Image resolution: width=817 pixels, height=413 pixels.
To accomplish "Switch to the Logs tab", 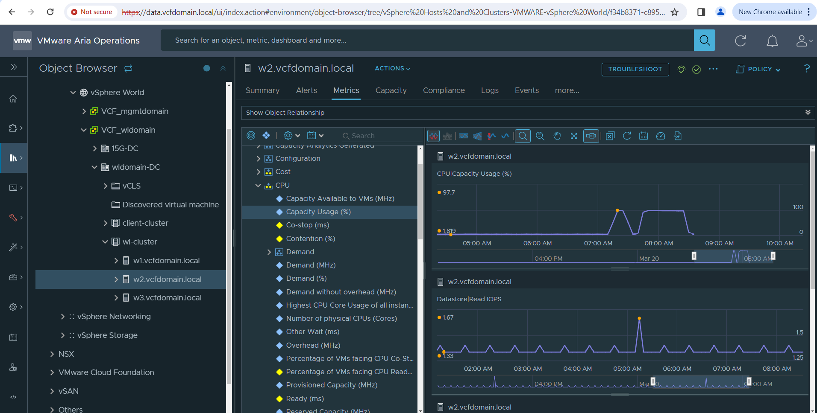I will pyautogui.click(x=490, y=90).
